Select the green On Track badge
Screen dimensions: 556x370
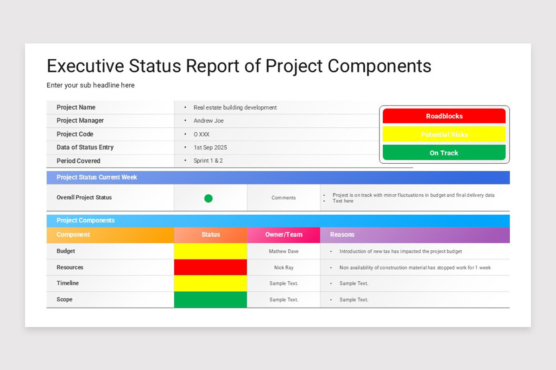coord(444,153)
